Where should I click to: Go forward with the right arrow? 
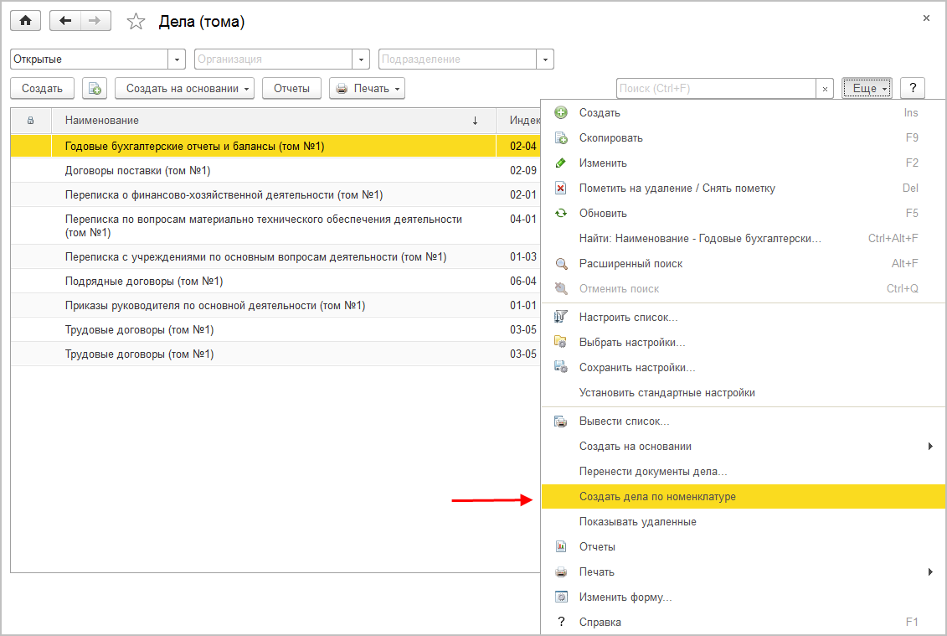pyautogui.click(x=95, y=21)
